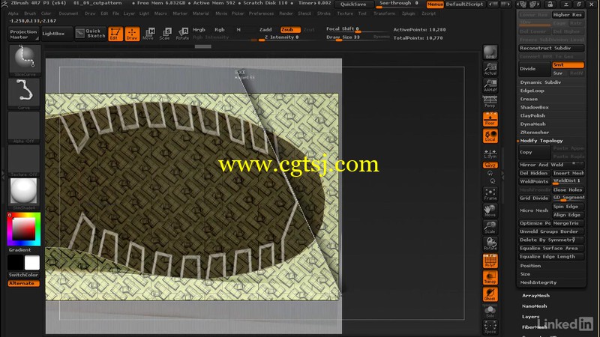Toggle Zsub sculpt mode
Viewport: 600px width, 337px height.
coord(287,29)
